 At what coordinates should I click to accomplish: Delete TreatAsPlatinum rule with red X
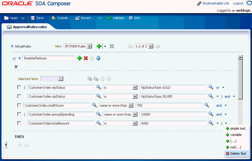coord(86,58)
